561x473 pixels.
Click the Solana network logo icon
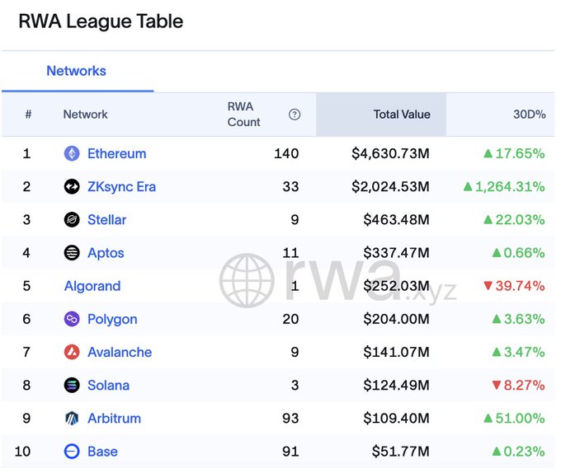click(72, 385)
